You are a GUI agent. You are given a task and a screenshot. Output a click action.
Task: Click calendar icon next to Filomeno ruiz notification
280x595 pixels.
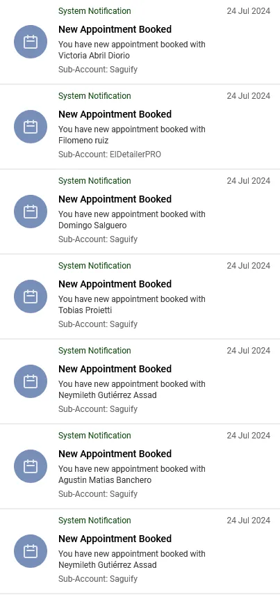pos(31,127)
